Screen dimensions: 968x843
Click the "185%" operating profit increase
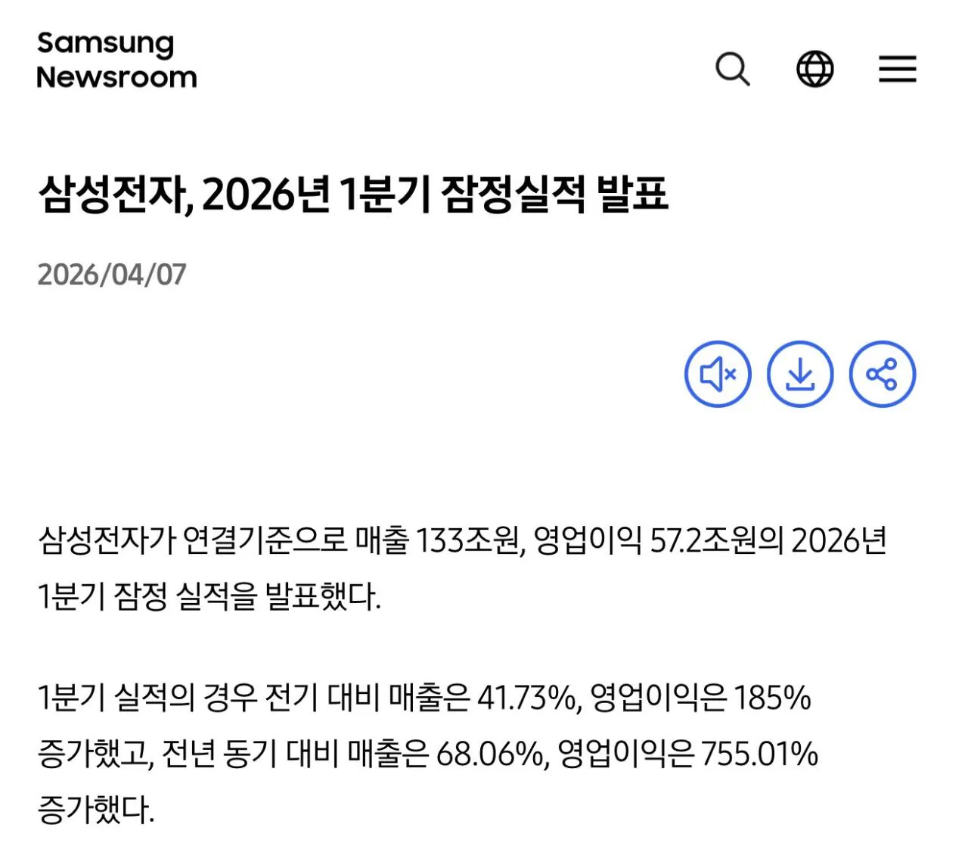click(x=772, y=697)
